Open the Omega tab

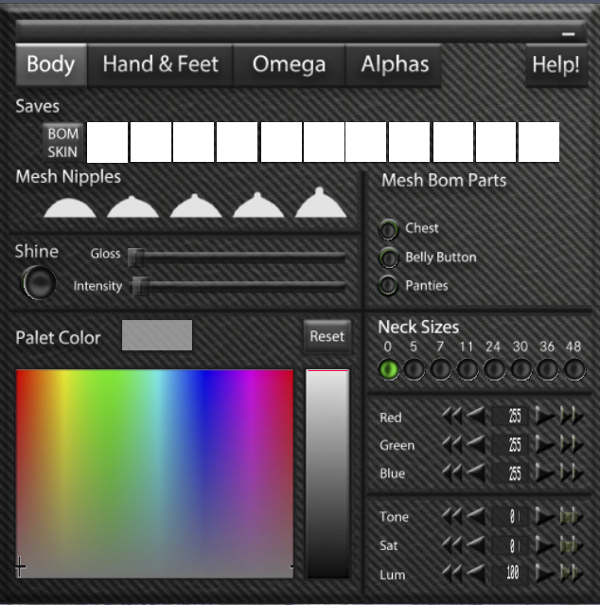tap(290, 64)
